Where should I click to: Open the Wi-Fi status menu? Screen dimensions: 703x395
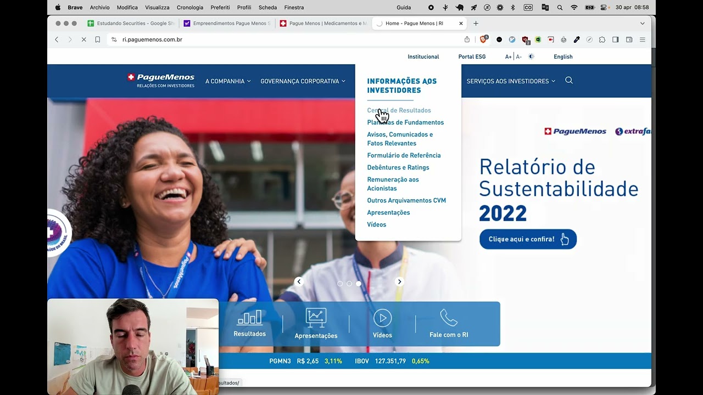(x=574, y=8)
